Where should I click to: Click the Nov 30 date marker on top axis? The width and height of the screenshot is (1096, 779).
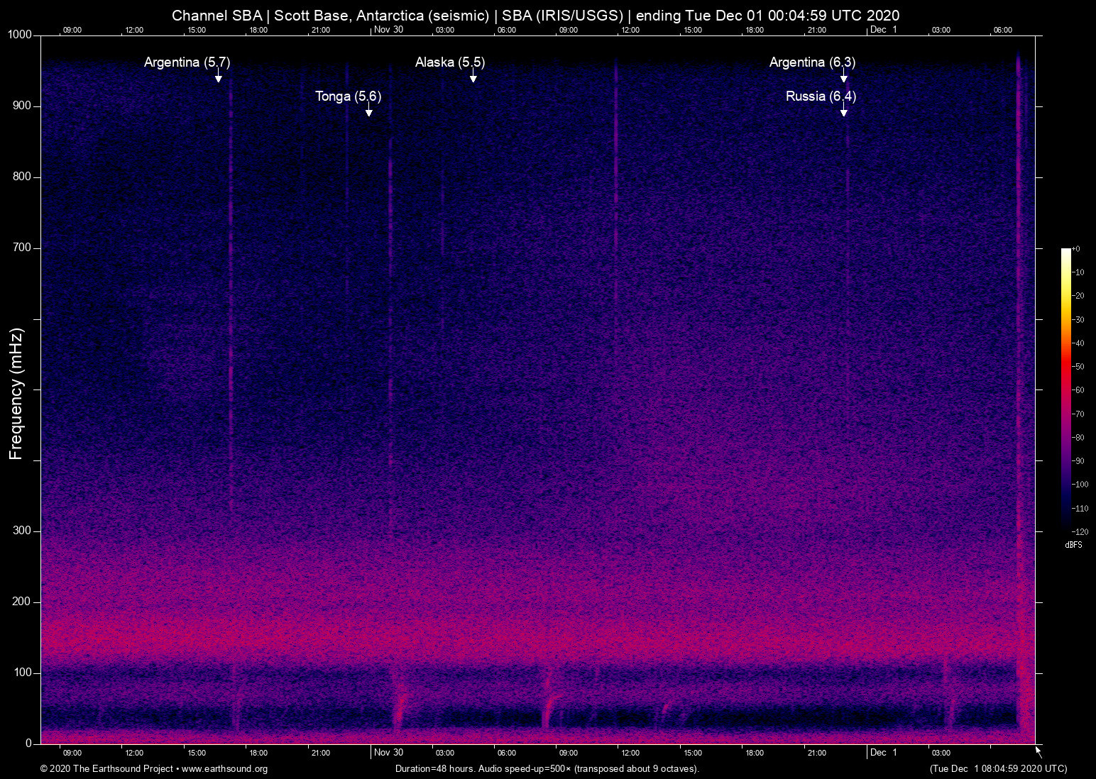pos(388,30)
